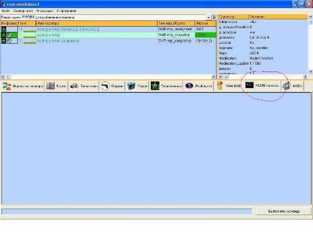Viewport: 313px width, 235px height.
Task: Select the Location parameter row
Action: (x=262, y=43)
